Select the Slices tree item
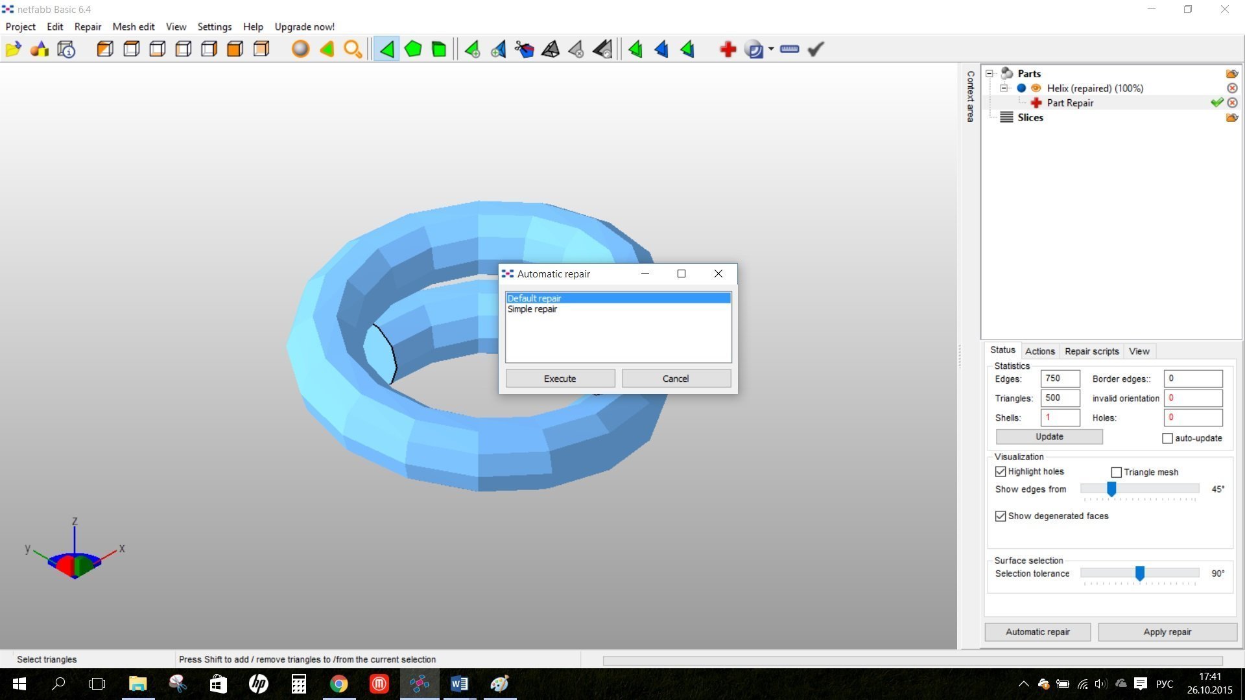 tap(1030, 117)
